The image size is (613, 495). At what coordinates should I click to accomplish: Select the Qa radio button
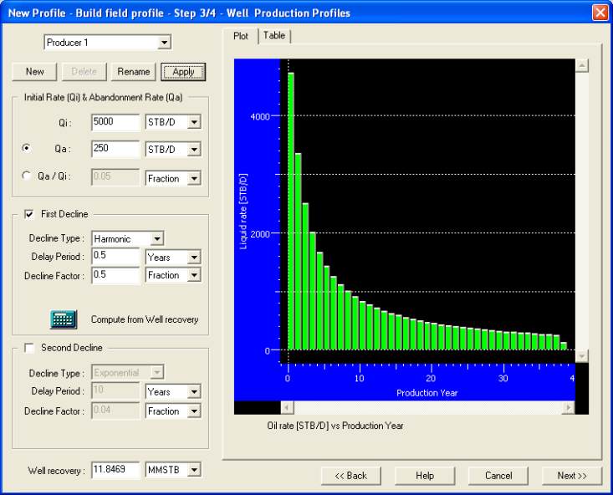tap(27, 148)
